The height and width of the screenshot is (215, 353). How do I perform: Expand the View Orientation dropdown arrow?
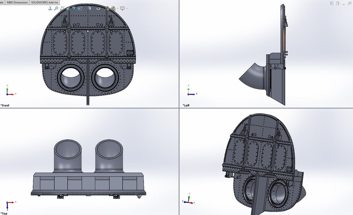(x=84, y=9)
